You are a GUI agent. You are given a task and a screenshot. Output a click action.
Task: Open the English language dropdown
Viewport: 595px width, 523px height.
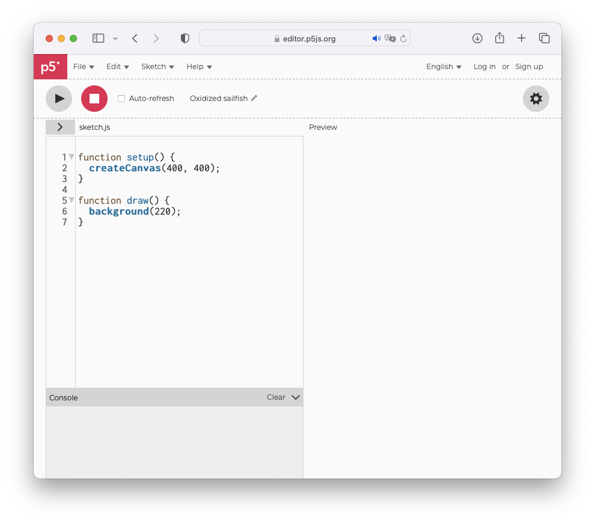pyautogui.click(x=444, y=67)
